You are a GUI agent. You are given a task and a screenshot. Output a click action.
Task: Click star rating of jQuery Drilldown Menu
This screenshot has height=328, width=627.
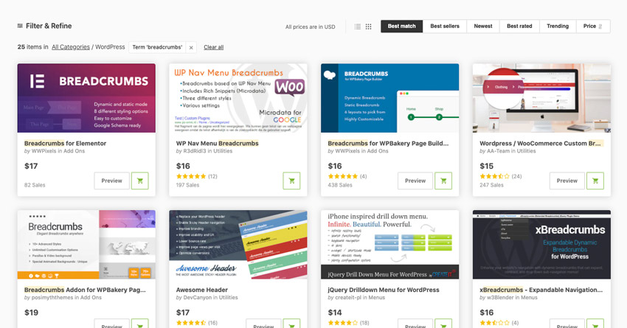point(343,323)
